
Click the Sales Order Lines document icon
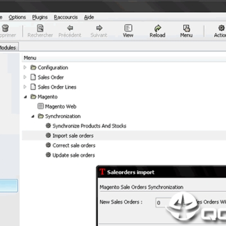(x=33, y=87)
